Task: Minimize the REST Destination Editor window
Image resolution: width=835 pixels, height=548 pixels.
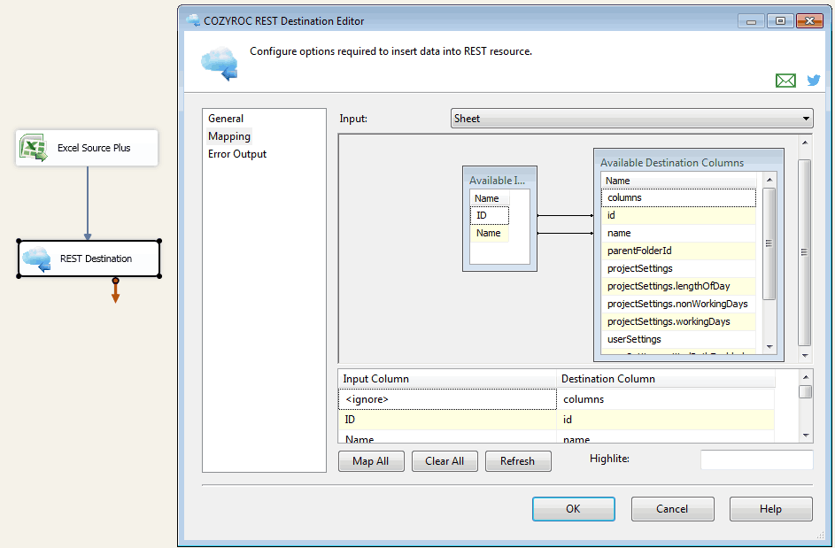Action: (752, 21)
